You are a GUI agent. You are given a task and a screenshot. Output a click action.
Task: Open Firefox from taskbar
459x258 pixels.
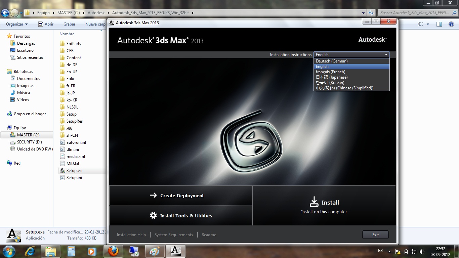coord(113,251)
